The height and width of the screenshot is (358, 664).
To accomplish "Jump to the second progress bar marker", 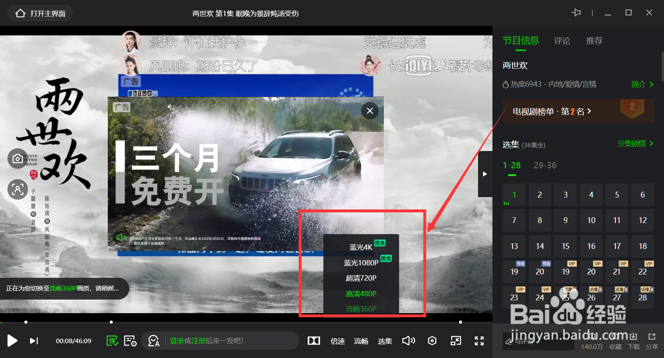I will coord(111,322).
